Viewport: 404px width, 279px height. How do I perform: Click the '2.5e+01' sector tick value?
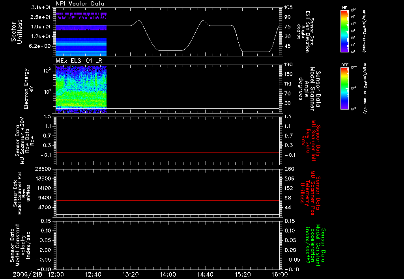(x=41, y=17)
